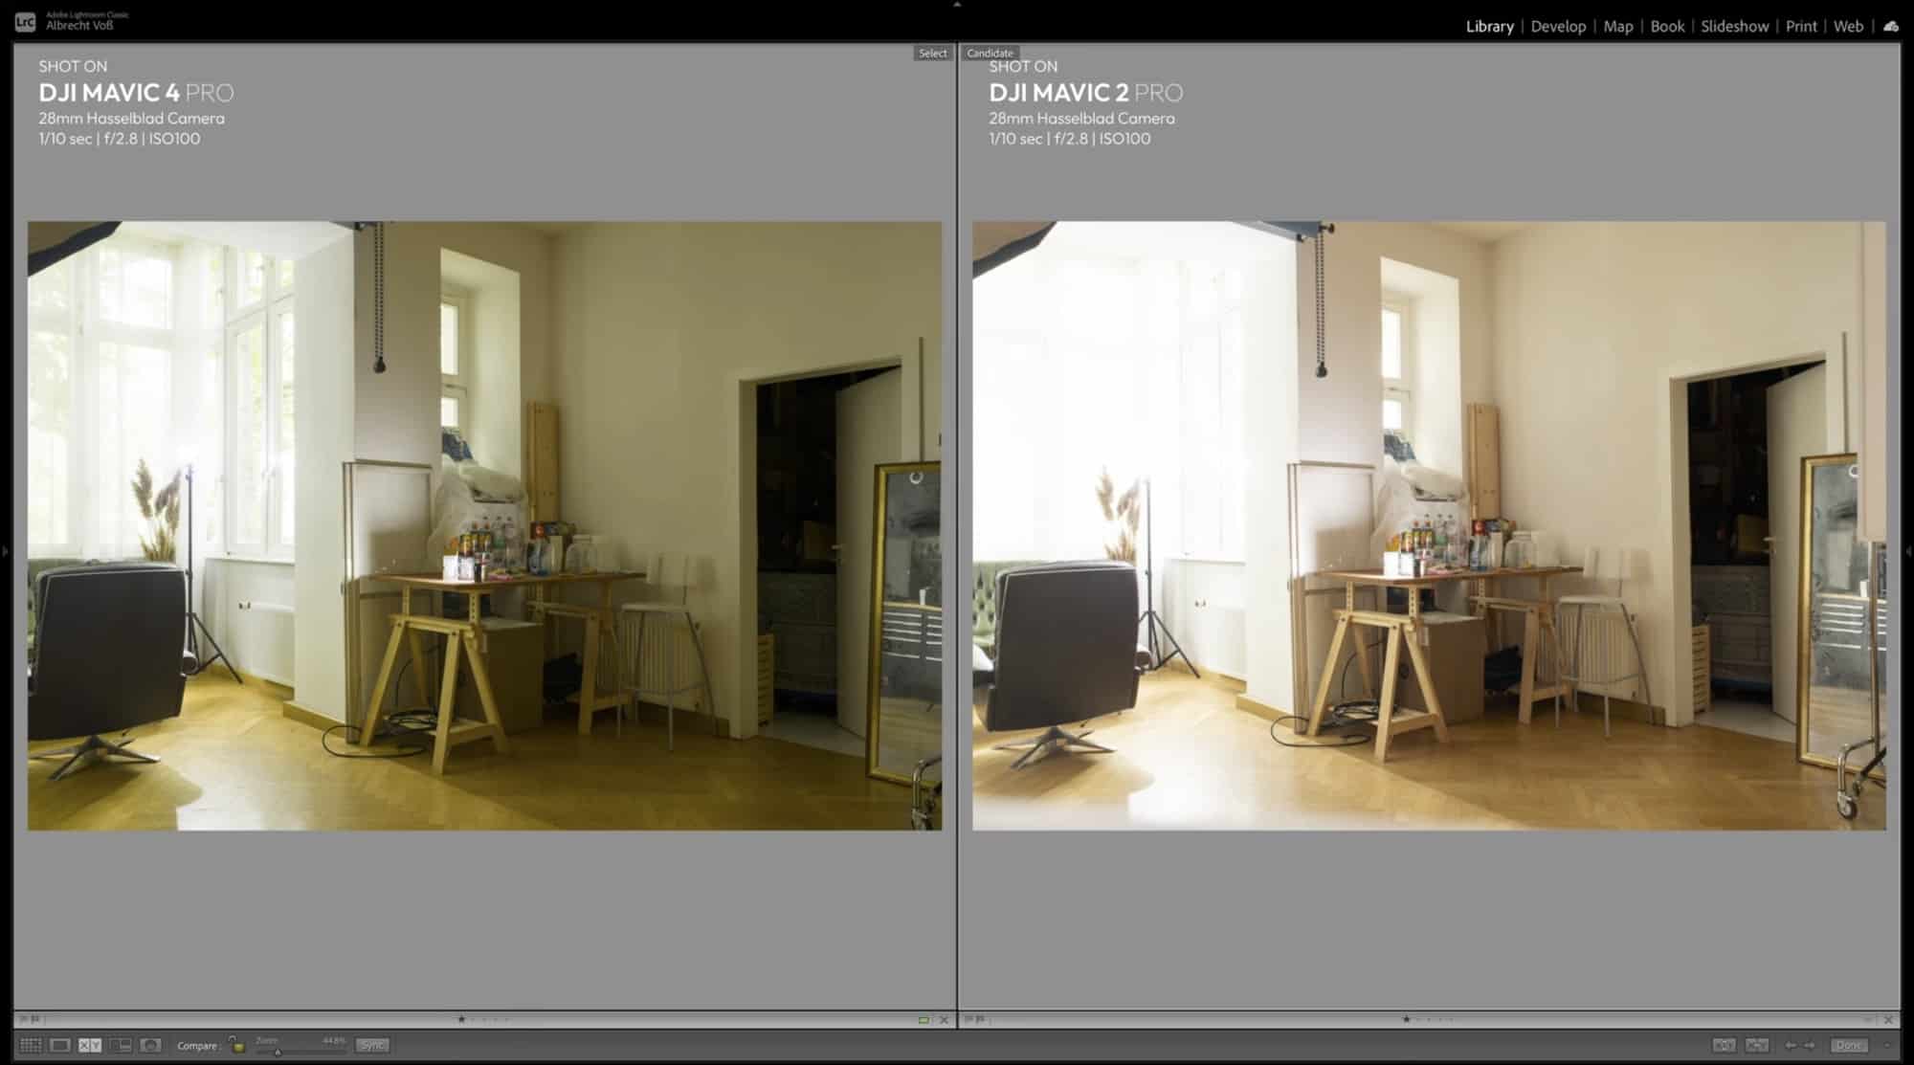Open the Web module
This screenshot has height=1065, width=1914.
point(1848,26)
